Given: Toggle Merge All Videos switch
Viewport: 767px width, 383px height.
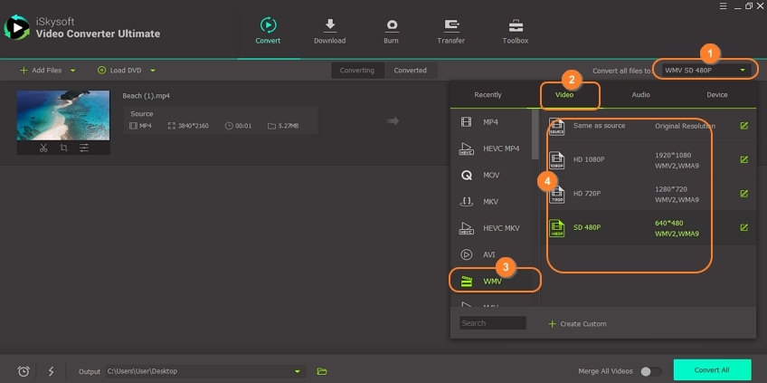Looking at the screenshot, I should point(651,372).
